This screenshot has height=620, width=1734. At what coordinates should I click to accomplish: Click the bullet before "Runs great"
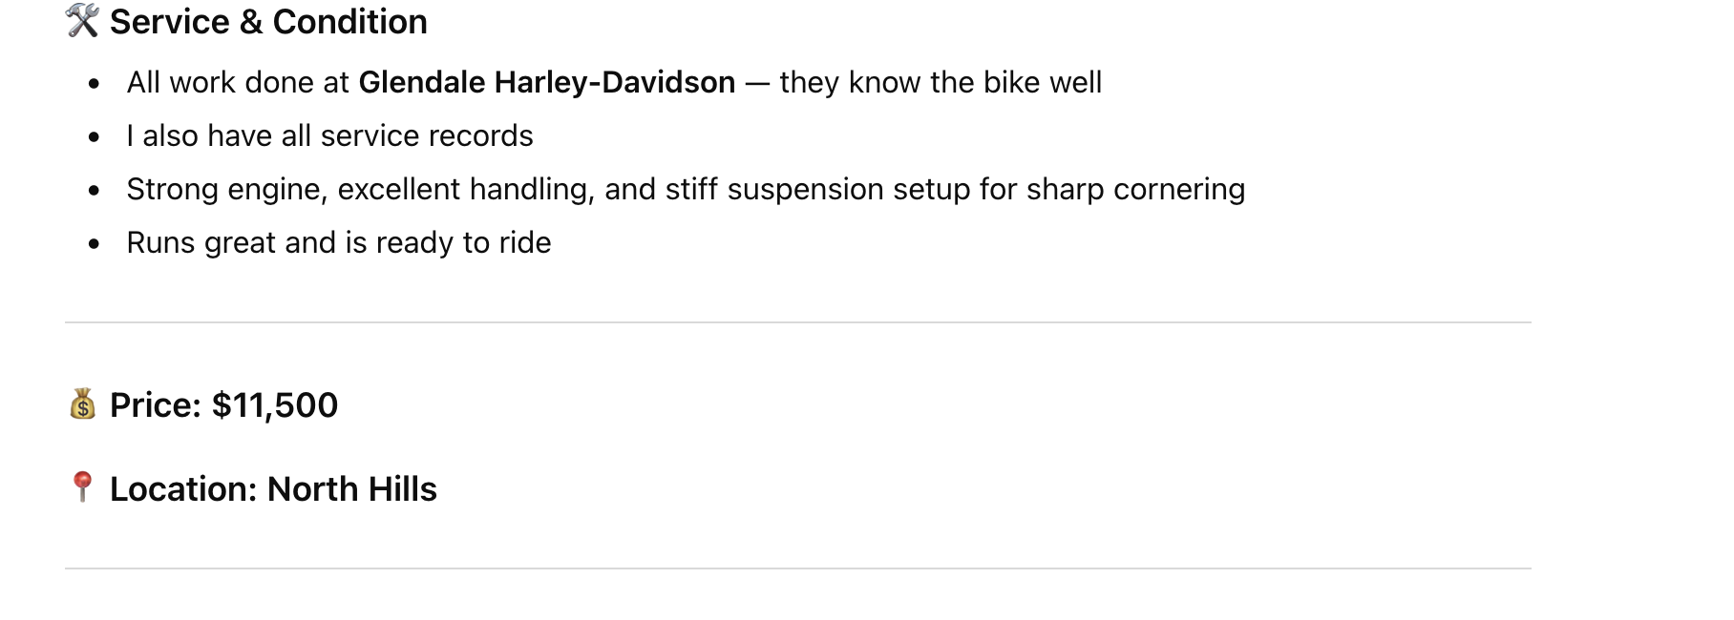[x=94, y=244]
